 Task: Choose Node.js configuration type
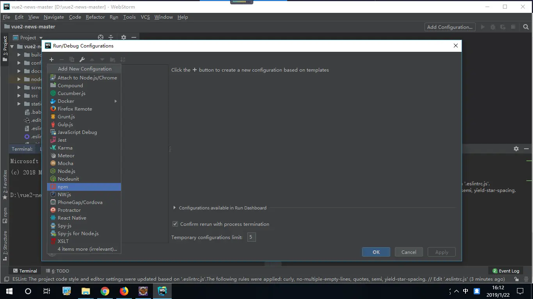pos(84,171)
